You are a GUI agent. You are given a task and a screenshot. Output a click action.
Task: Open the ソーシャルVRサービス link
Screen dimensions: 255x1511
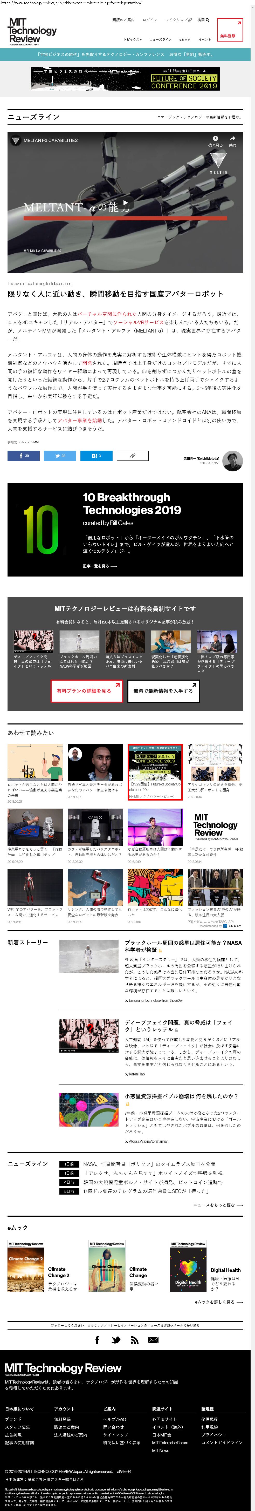coord(138,322)
